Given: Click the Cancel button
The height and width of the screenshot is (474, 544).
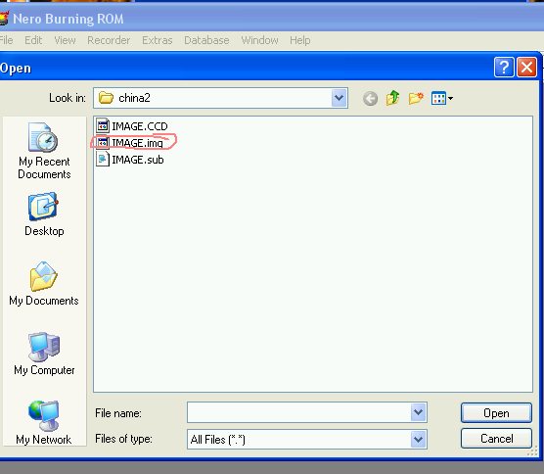Looking at the screenshot, I should click(x=496, y=439).
